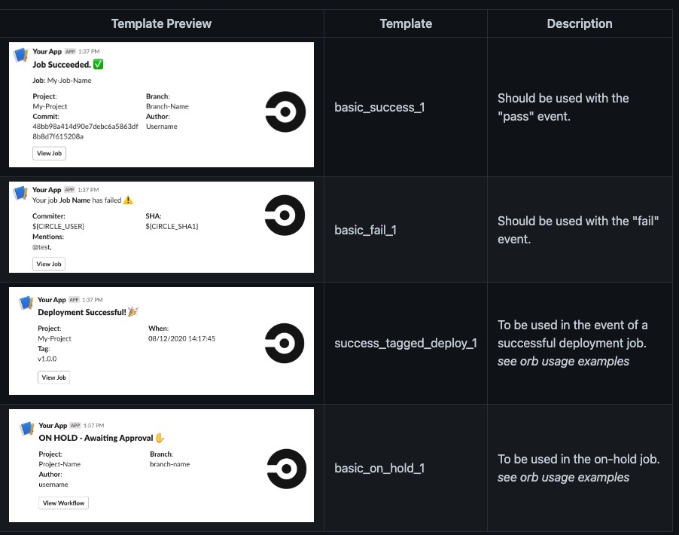Click app avatar icon in ON HOLD preview
679x535 pixels.
pyautogui.click(x=26, y=429)
